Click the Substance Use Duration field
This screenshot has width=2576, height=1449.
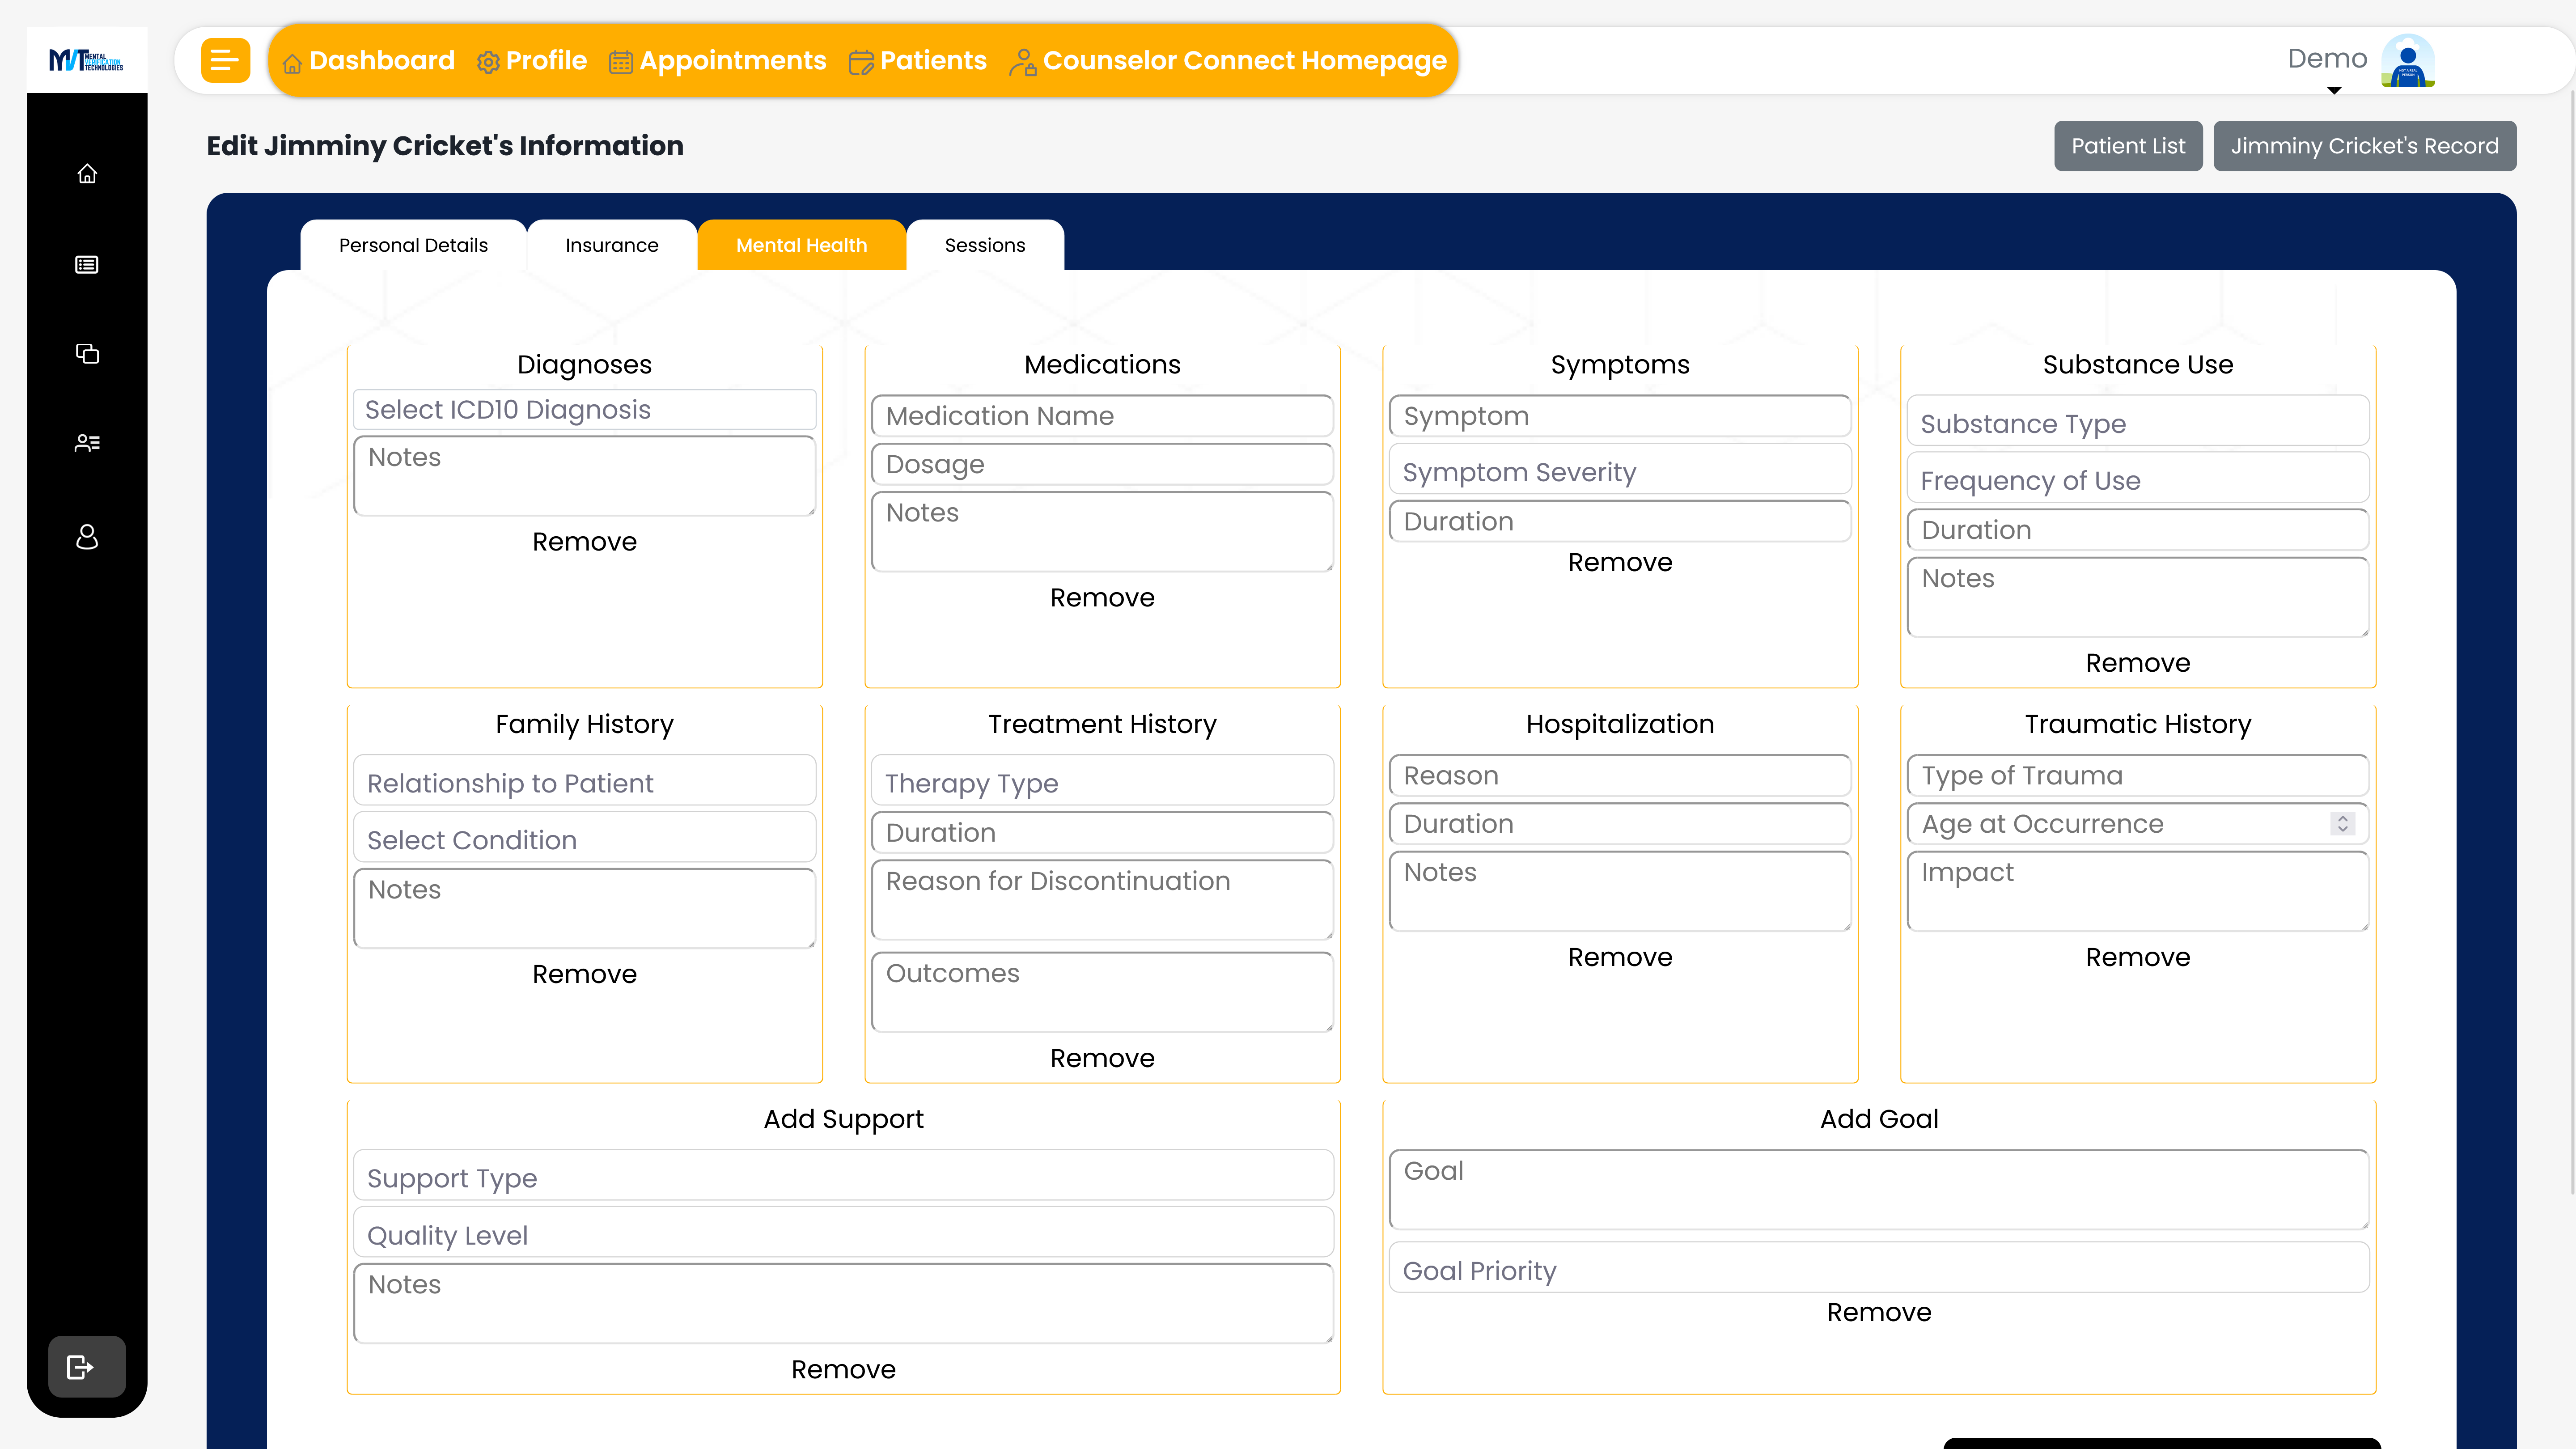click(2138, 530)
